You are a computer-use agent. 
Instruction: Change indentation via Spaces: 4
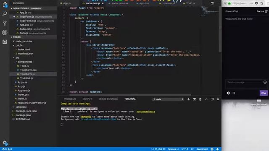coord(173,149)
